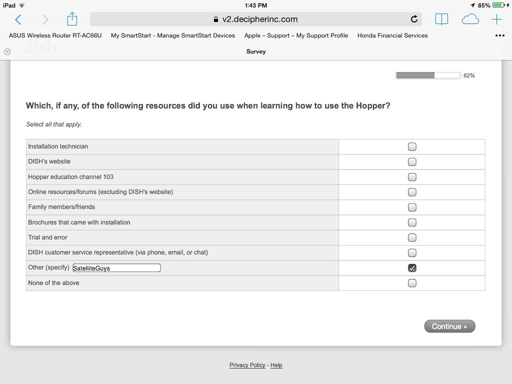512x384 pixels.
Task: Click the Help link
Action: 276,365
